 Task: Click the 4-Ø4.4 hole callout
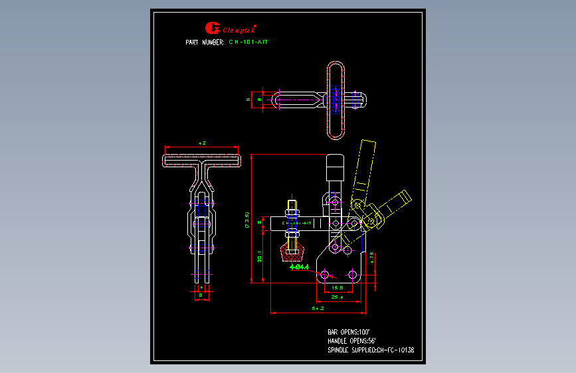[x=300, y=267]
